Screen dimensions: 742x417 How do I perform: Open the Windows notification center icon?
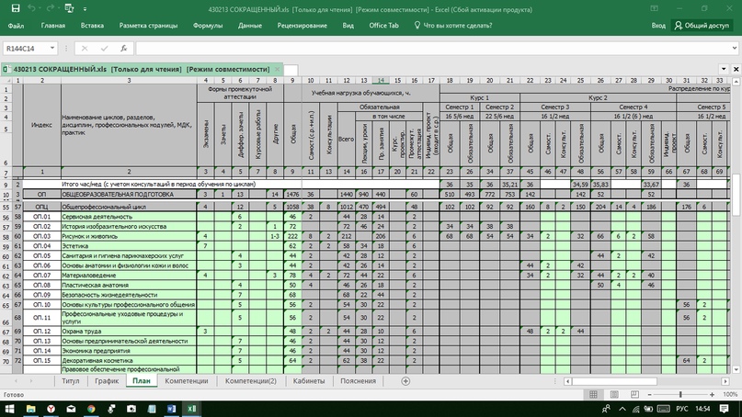point(724,409)
